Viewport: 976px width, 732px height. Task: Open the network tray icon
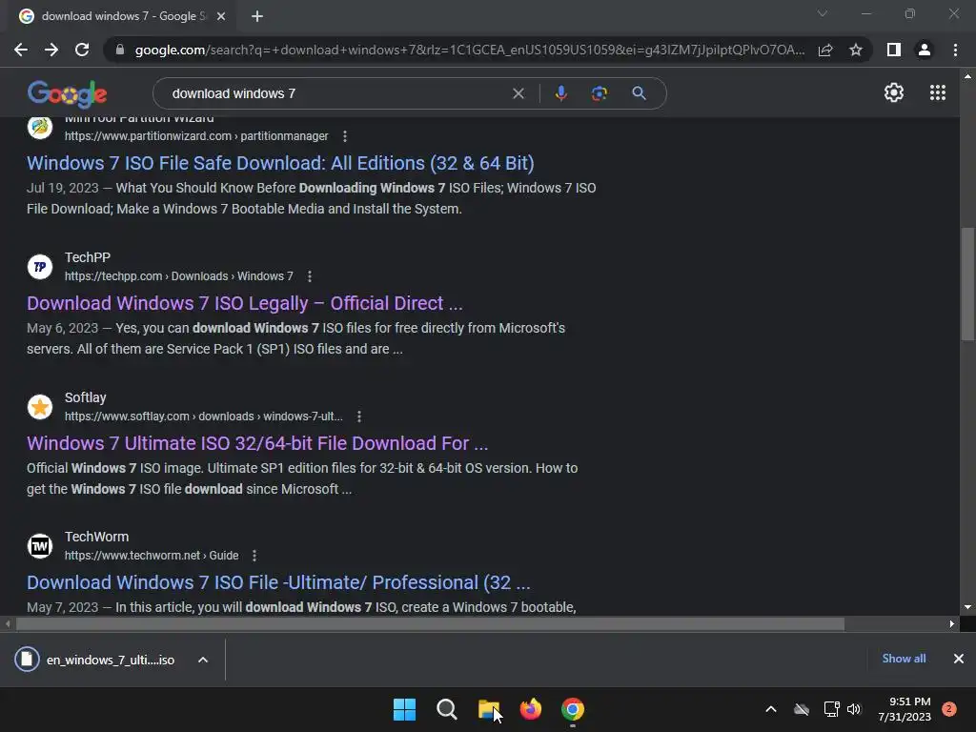click(831, 709)
